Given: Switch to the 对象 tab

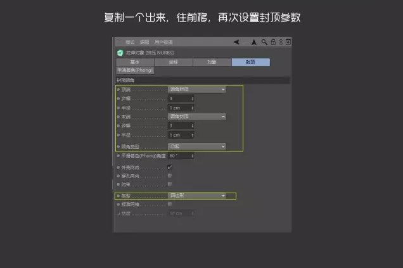Looking at the screenshot, I should (212, 62).
